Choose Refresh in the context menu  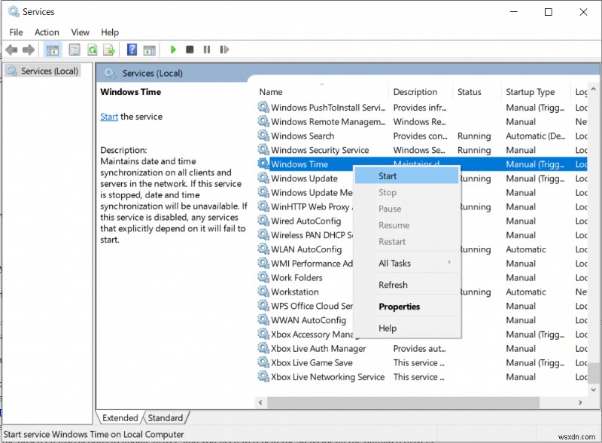(394, 285)
